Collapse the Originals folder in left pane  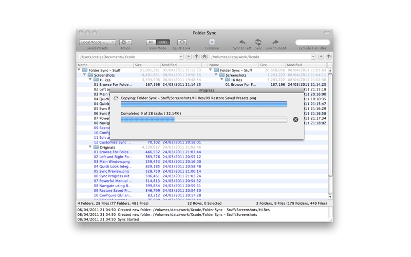point(90,148)
